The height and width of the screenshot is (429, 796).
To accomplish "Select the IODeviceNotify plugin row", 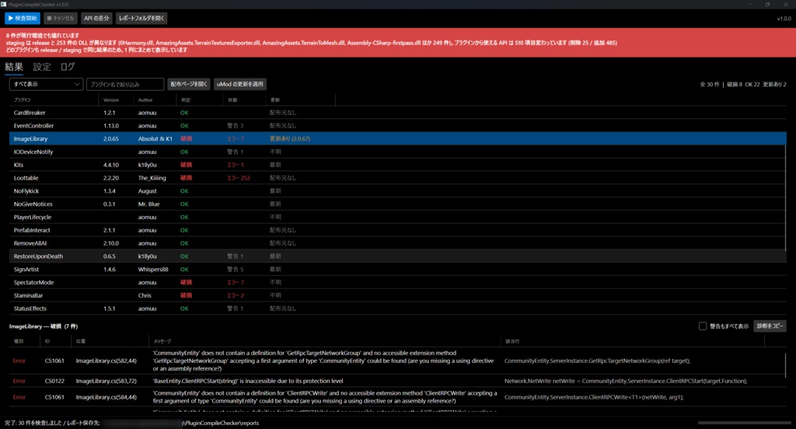I will pos(397,152).
